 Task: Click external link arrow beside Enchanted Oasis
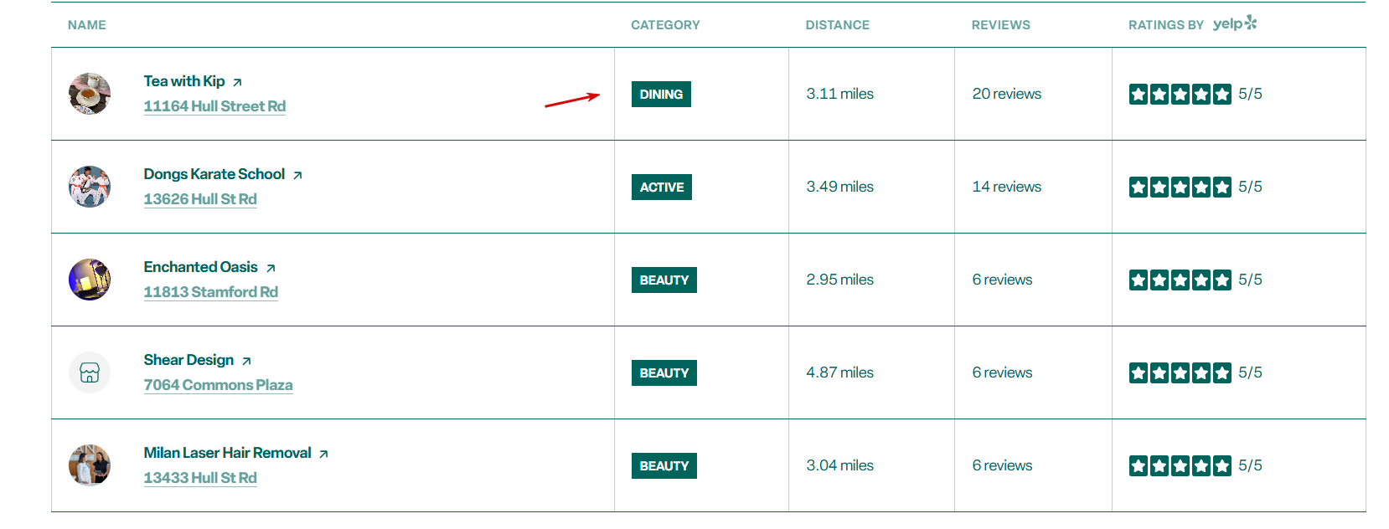(271, 268)
